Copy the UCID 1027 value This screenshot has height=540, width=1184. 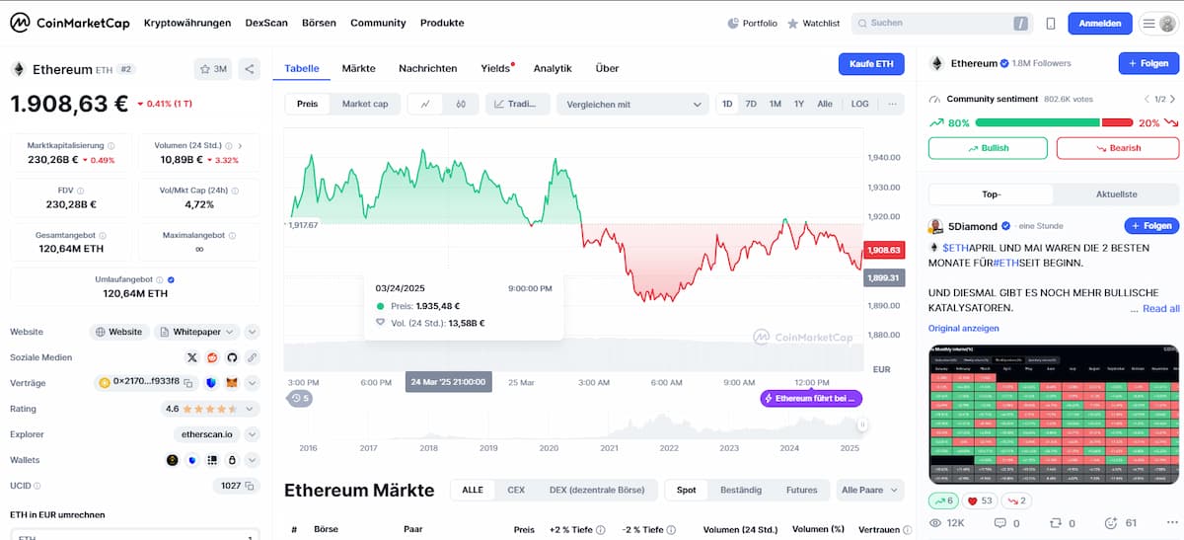250,486
